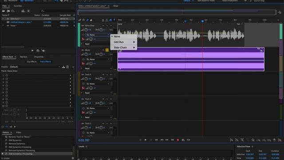The image size is (284, 160).
Task: Click the rewind transport button
Action: [162, 140]
